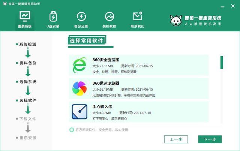This screenshot has height=151, width=240.
Task: Click the fox mascot logo
Action: click(176, 21)
